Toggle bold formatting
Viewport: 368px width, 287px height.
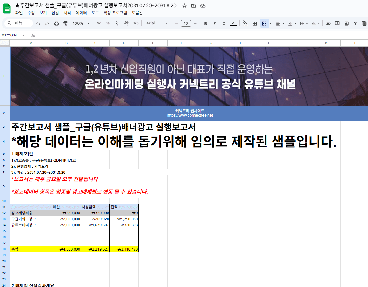205,23
